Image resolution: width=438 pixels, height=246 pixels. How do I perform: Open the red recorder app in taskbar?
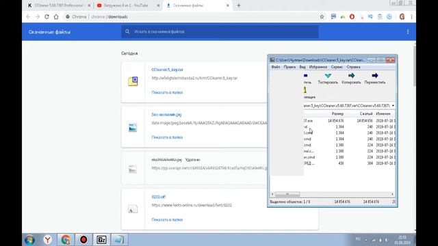(83, 240)
